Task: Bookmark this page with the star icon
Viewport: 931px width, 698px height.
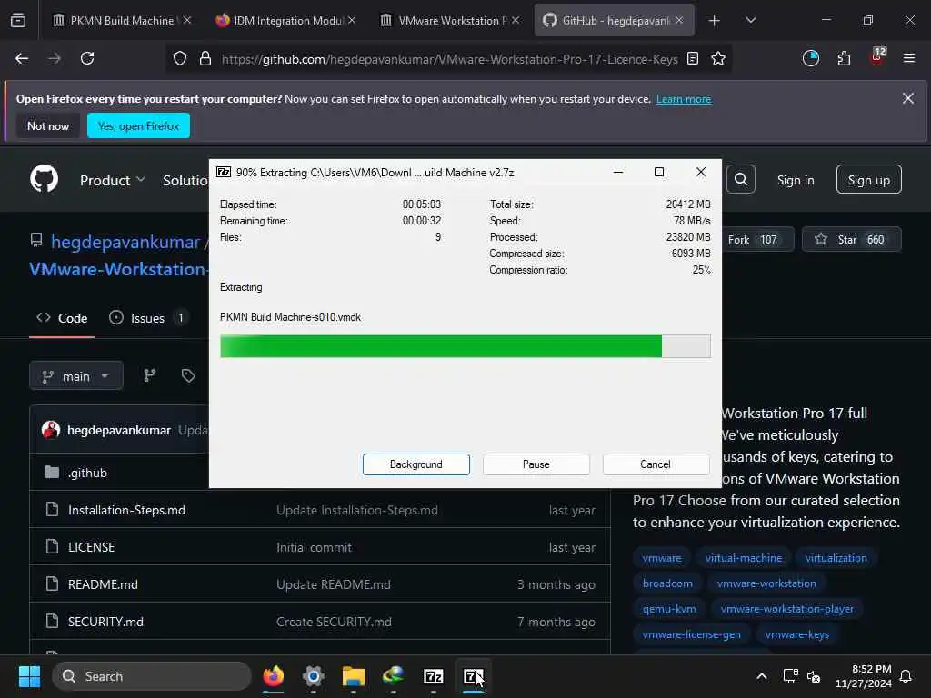Action: pos(718,58)
